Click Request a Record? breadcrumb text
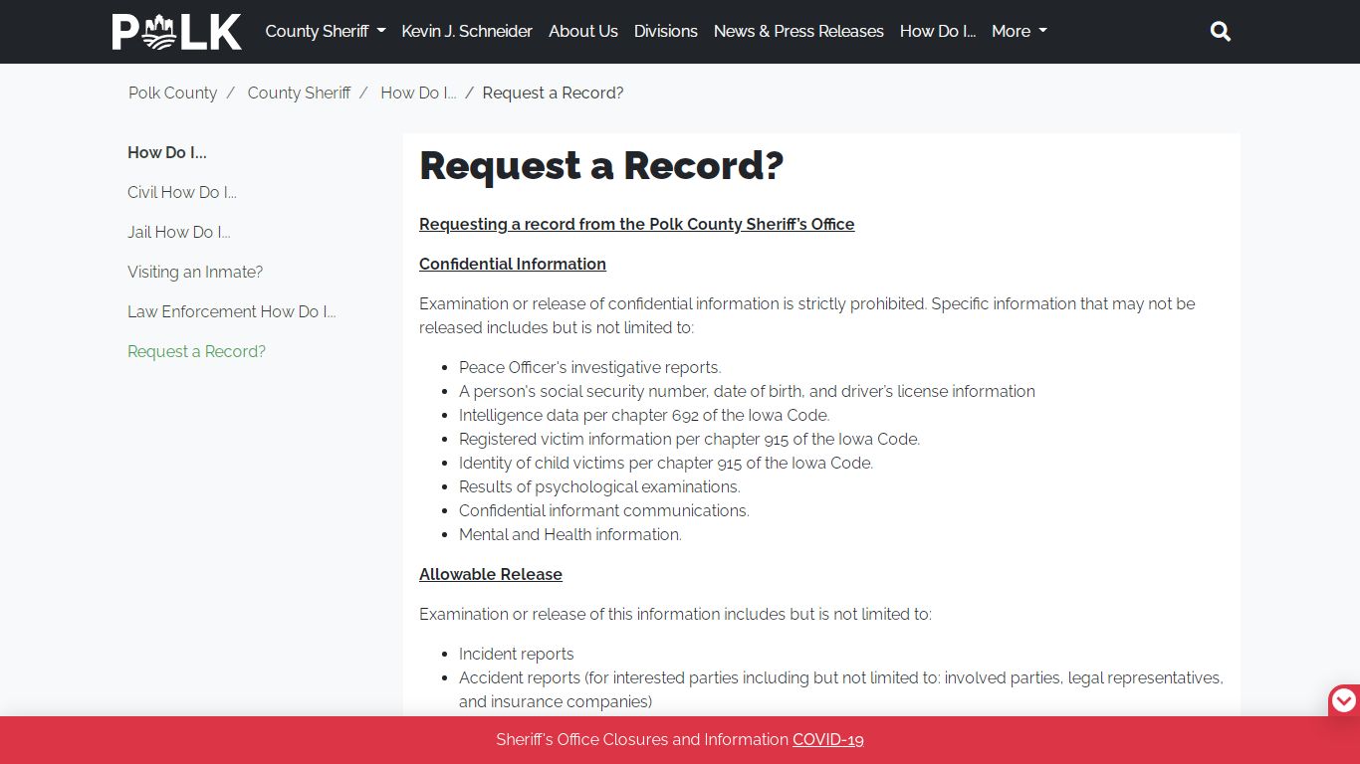 point(553,93)
